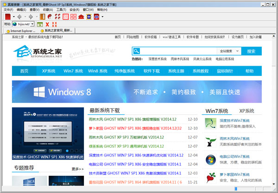Click the 雨林木风Win7系统 sprout icon
The image size is (278, 193).
coord(211,141)
